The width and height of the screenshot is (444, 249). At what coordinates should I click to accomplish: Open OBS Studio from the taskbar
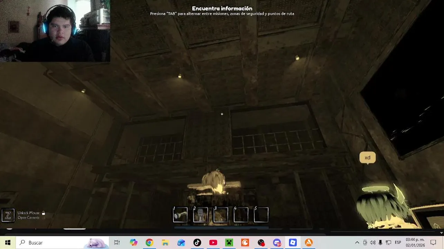[261, 242]
